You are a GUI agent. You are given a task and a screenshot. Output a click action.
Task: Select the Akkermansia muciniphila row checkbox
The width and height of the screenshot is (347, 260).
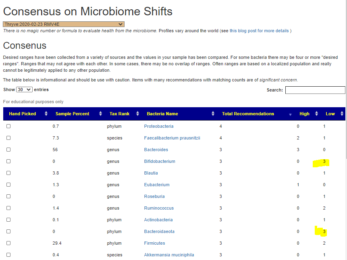pyautogui.click(x=8, y=255)
